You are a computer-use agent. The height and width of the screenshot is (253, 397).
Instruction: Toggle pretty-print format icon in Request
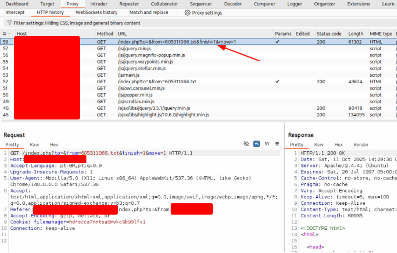(257, 144)
